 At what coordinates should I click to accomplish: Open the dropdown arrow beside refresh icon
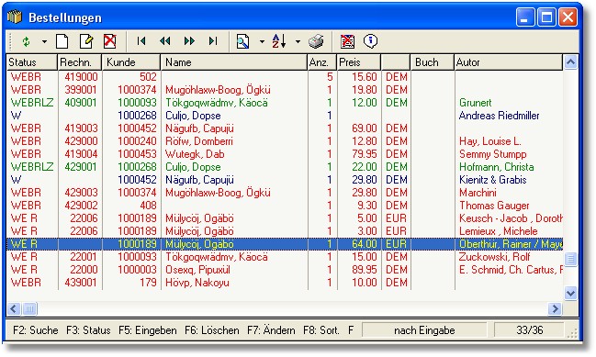[x=44, y=42]
